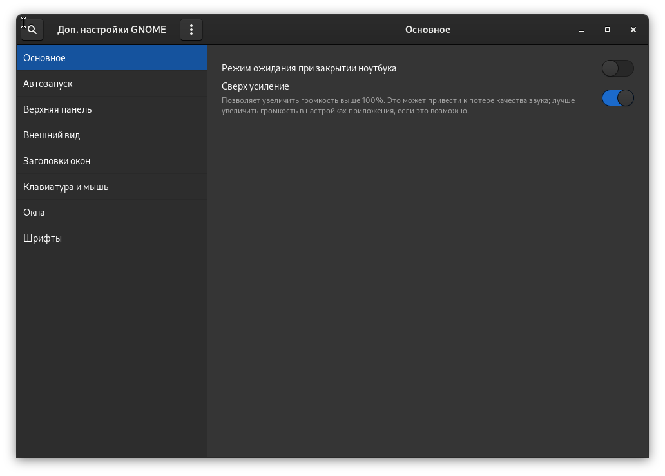
Task: Click the Сверх усиление setting label
Action: coord(255,86)
